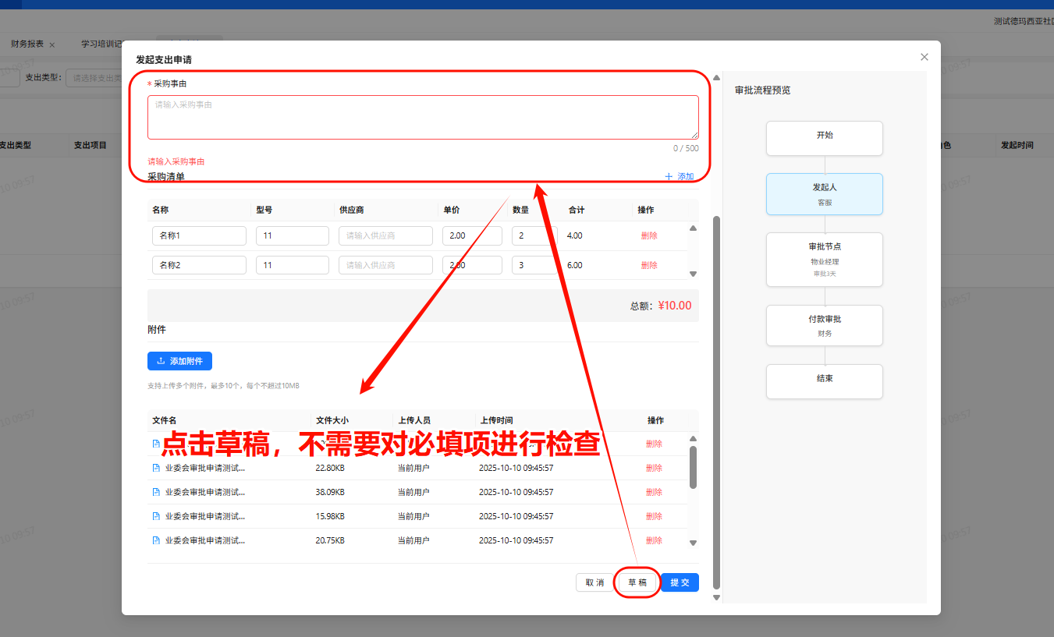This screenshot has height=637, width=1054.
Task: Close the 发起支出申请 dialog with X
Action: click(x=924, y=57)
